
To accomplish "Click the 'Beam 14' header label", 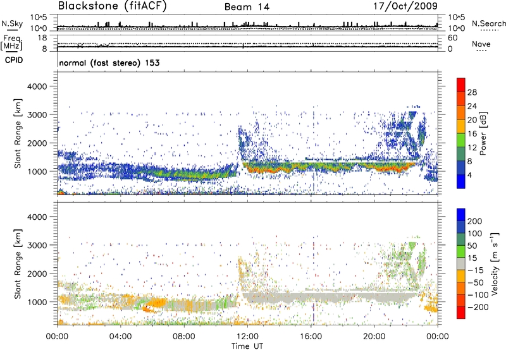I will tap(247, 7).
